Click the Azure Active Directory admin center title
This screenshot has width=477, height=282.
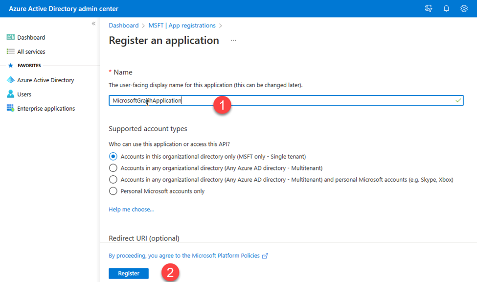click(x=64, y=9)
